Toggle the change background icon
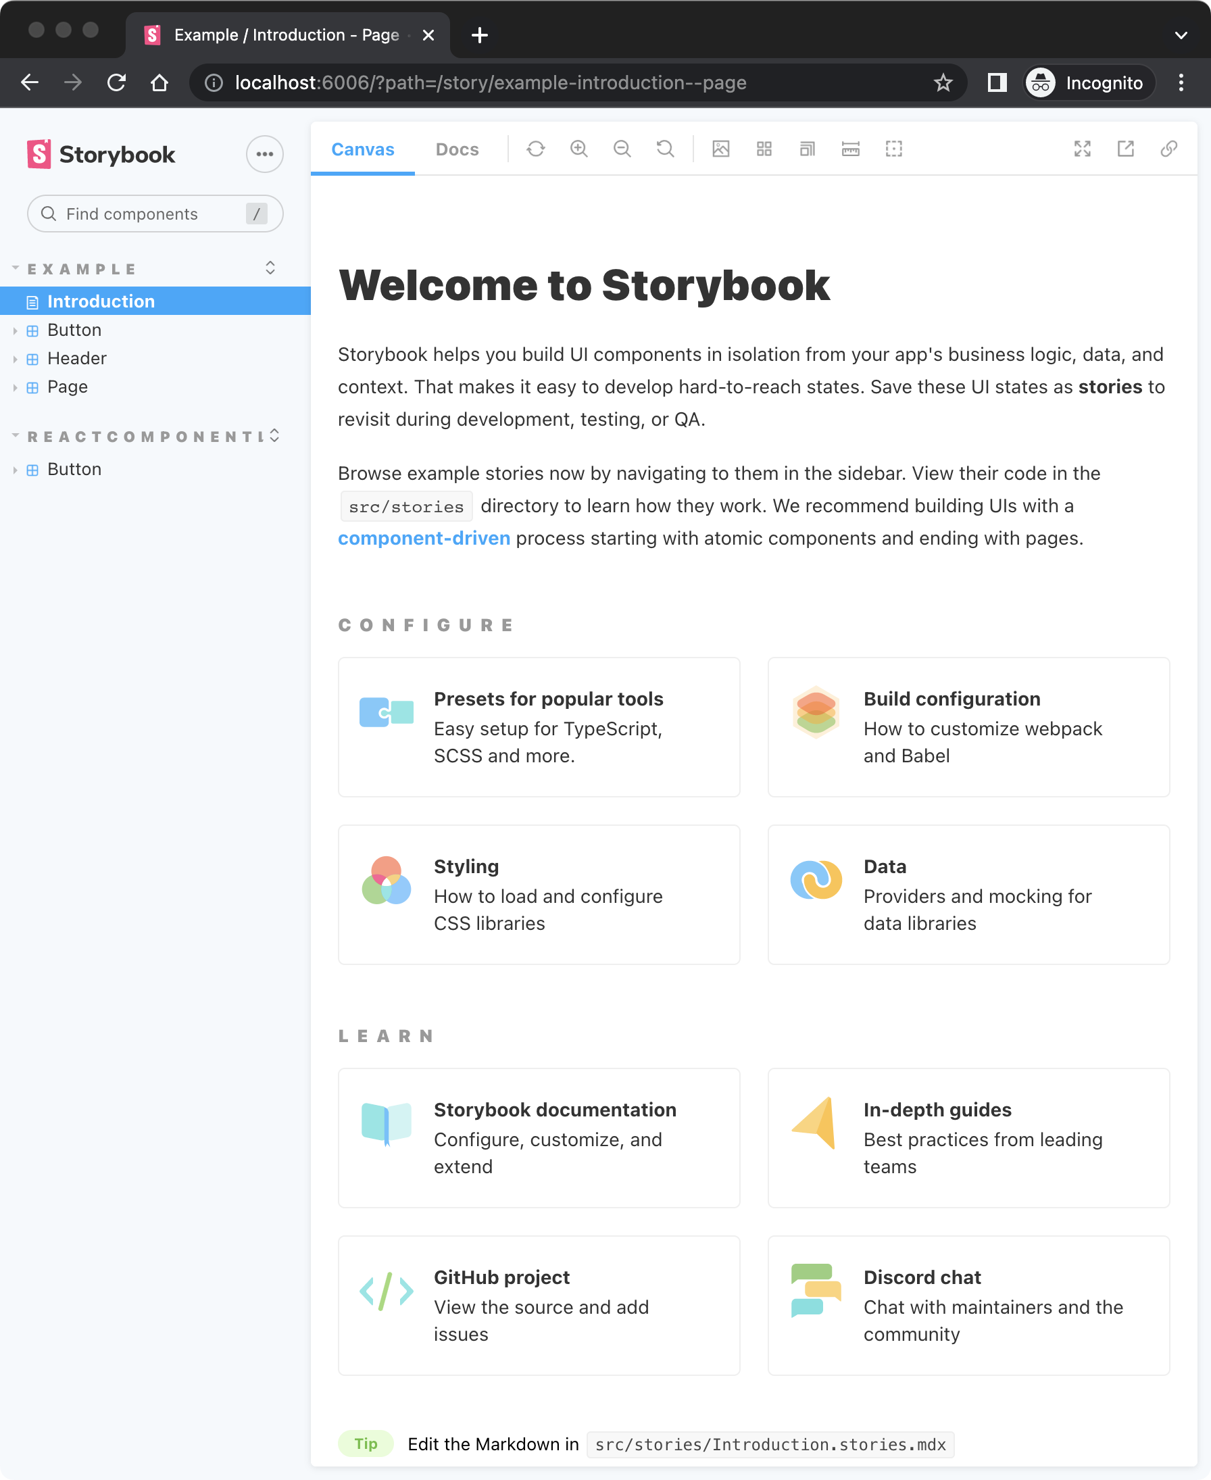The height and width of the screenshot is (1480, 1211). (x=720, y=149)
